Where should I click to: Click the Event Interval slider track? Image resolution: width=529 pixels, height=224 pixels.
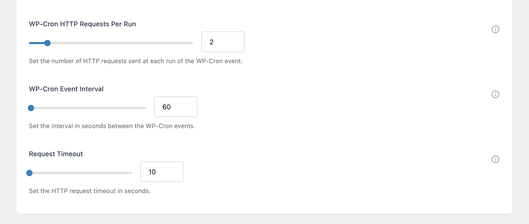(88, 108)
